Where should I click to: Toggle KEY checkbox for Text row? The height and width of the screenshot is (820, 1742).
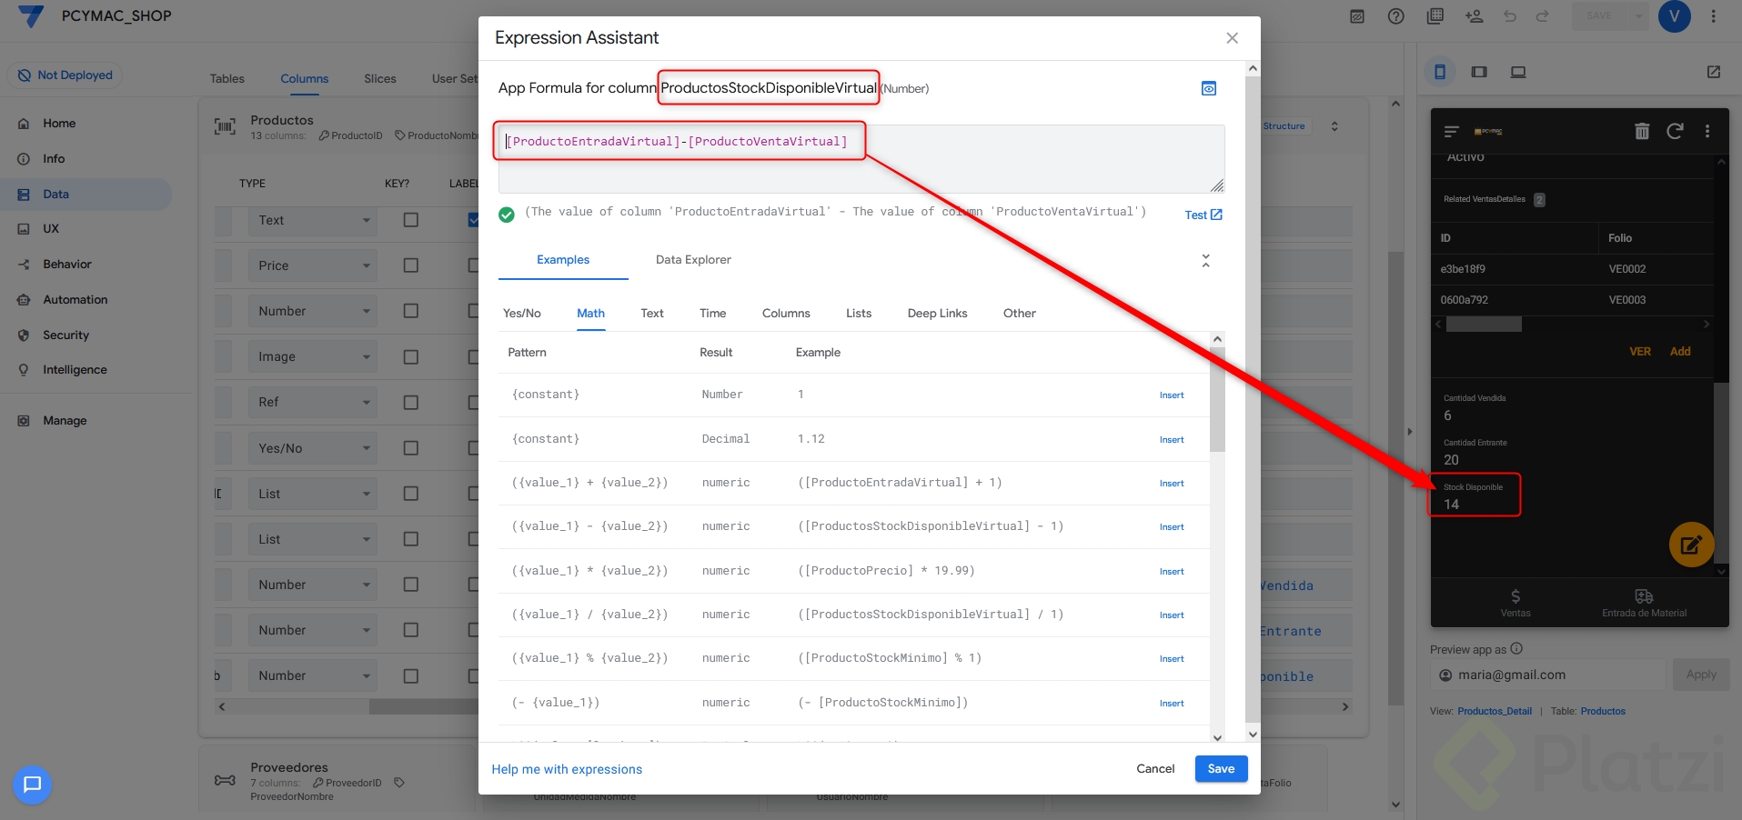coord(411,220)
